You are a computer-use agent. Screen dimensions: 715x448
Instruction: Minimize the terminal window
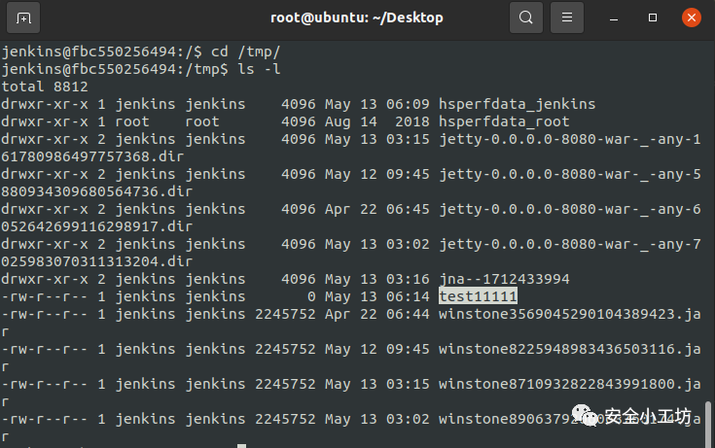click(x=614, y=18)
